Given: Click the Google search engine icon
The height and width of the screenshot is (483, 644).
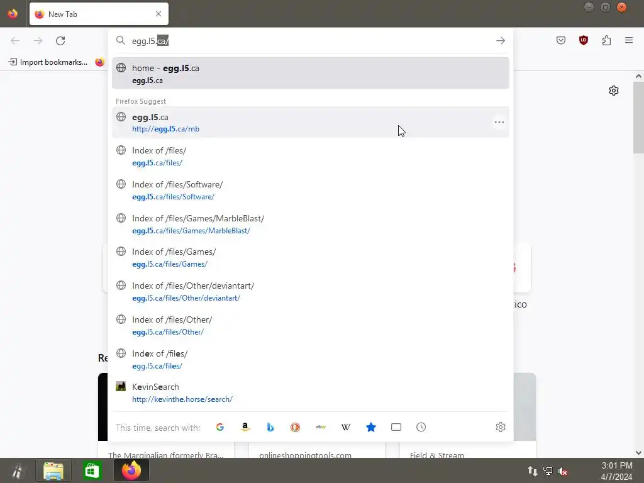Looking at the screenshot, I should 219,427.
